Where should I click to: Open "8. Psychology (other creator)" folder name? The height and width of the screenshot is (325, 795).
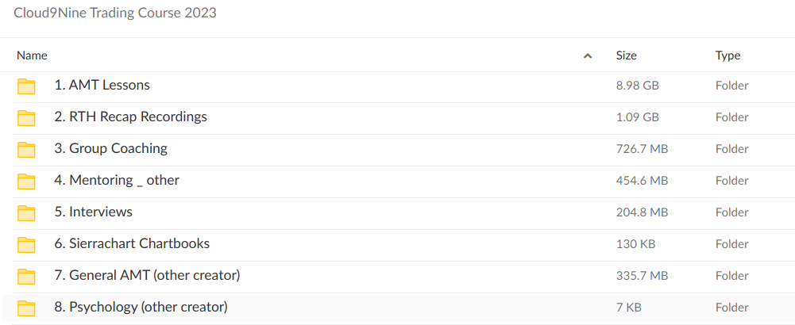(141, 307)
